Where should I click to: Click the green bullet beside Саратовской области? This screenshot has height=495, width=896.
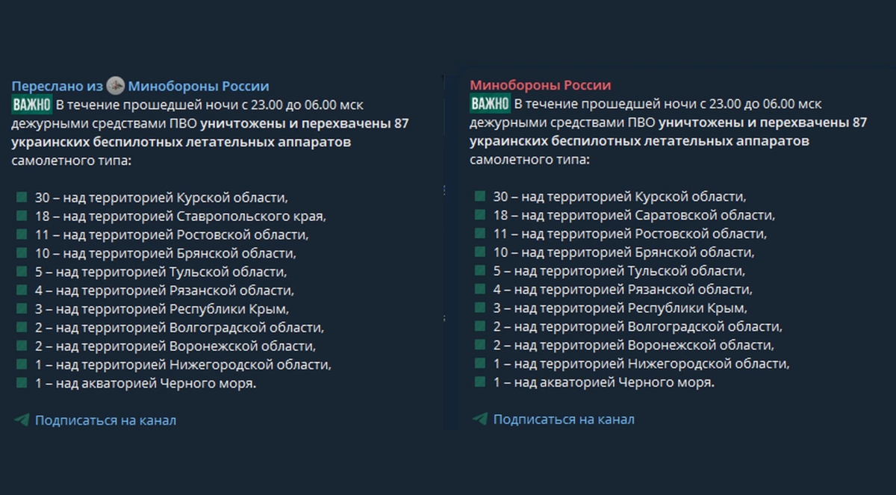coord(480,215)
